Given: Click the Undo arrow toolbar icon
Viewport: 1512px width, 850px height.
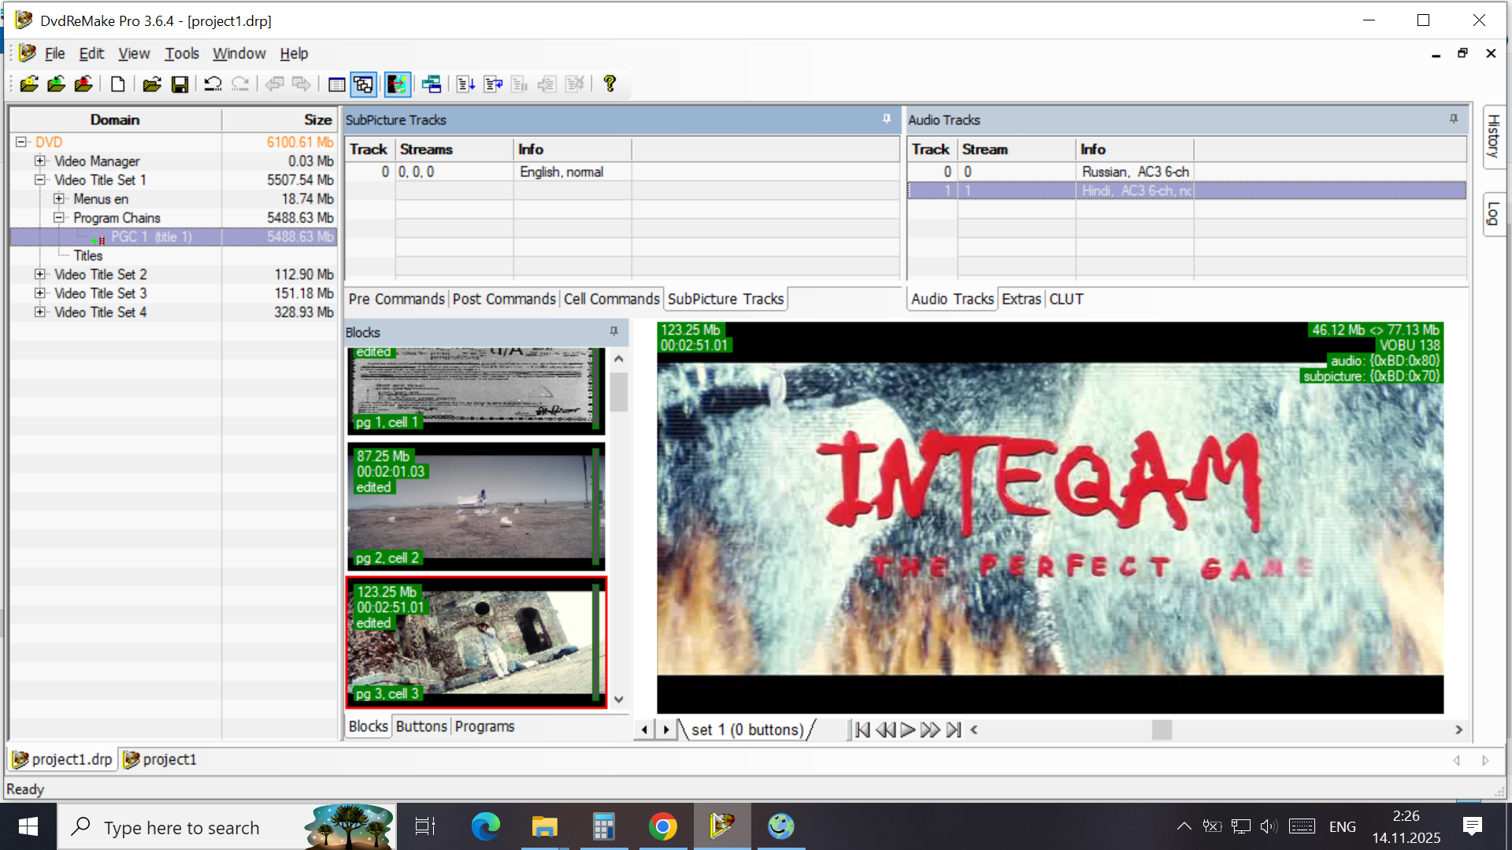Looking at the screenshot, I should point(213,84).
